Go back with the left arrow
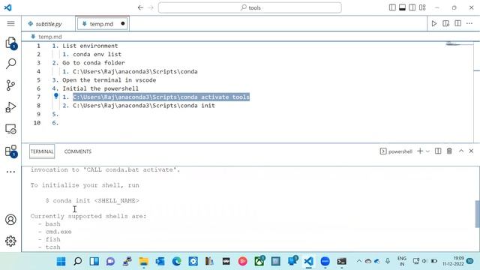The width and height of the screenshot is (480, 270). point(140,7)
